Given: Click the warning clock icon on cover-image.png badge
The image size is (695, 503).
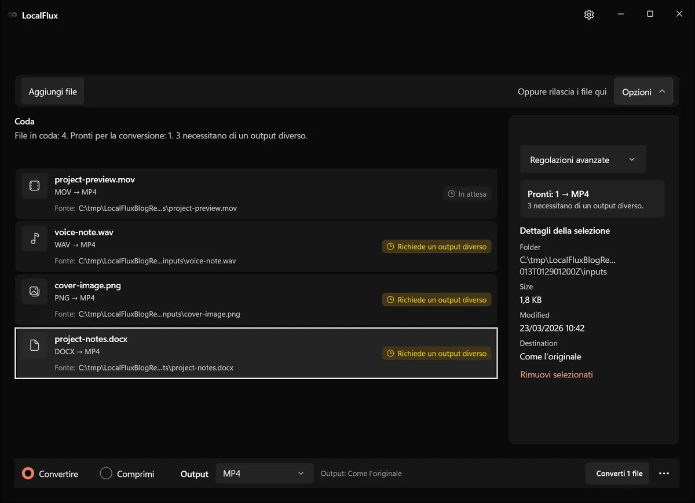Looking at the screenshot, I should (391, 300).
